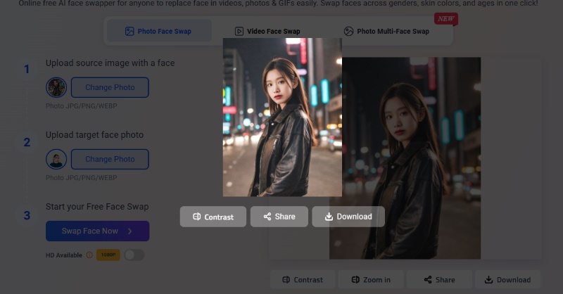Screen dimensions: 563x294
Task: Click the Photo Face Swap image icon
Action: click(x=129, y=31)
